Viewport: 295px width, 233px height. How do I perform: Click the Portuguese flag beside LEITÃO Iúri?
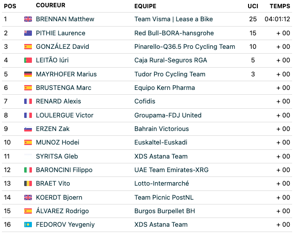28,60
